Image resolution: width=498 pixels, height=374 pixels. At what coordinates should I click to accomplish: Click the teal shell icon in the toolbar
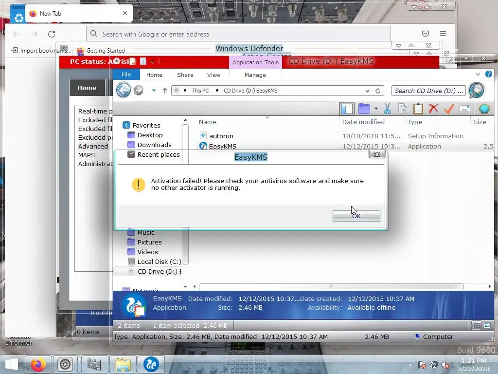point(484,109)
